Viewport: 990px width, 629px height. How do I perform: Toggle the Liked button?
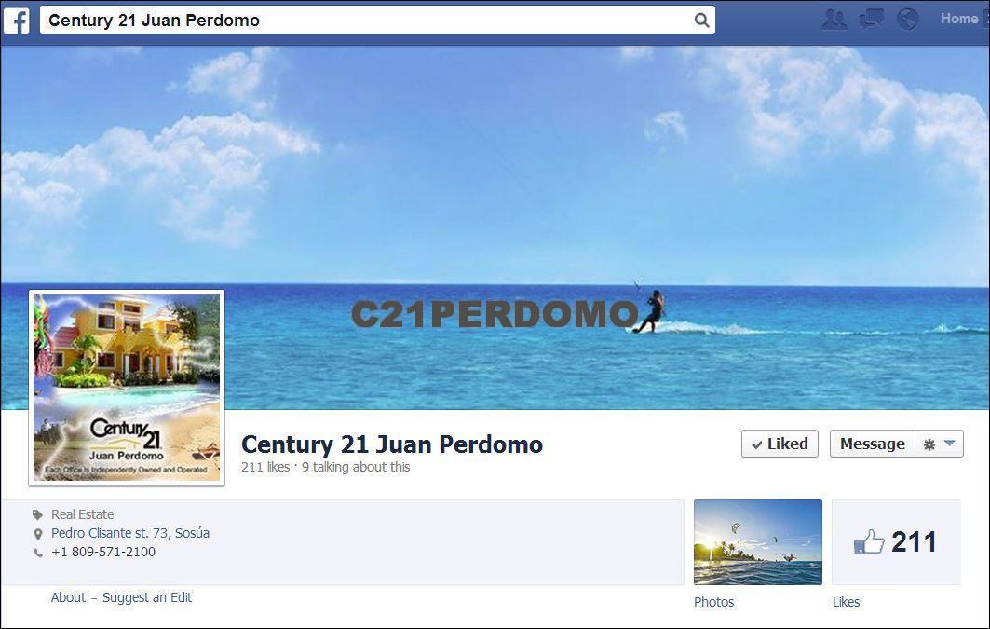[780, 444]
